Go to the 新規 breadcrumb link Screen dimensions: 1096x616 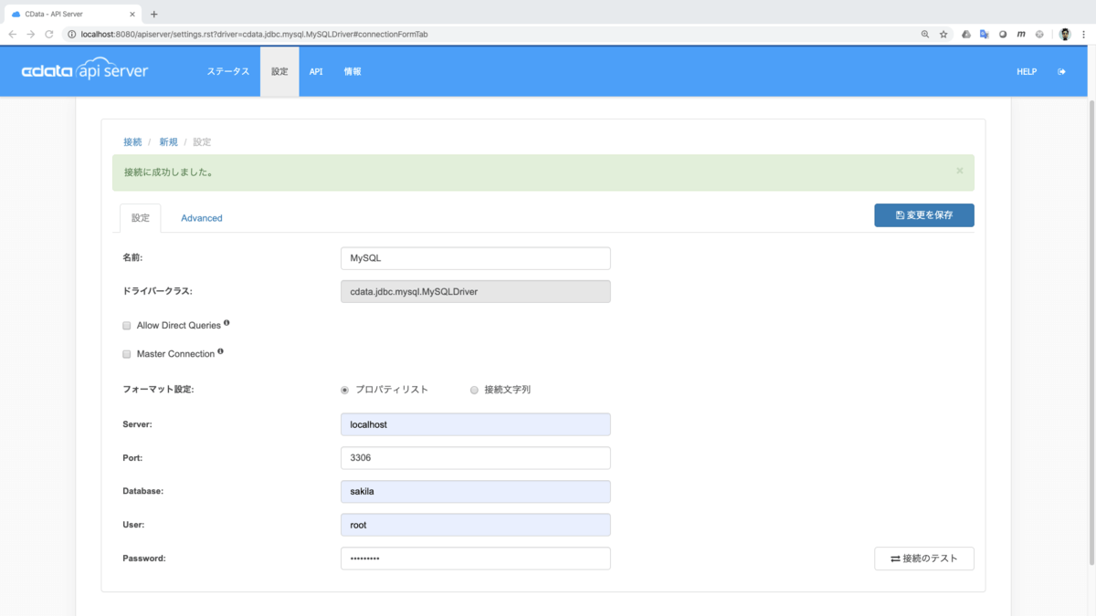[x=169, y=142]
